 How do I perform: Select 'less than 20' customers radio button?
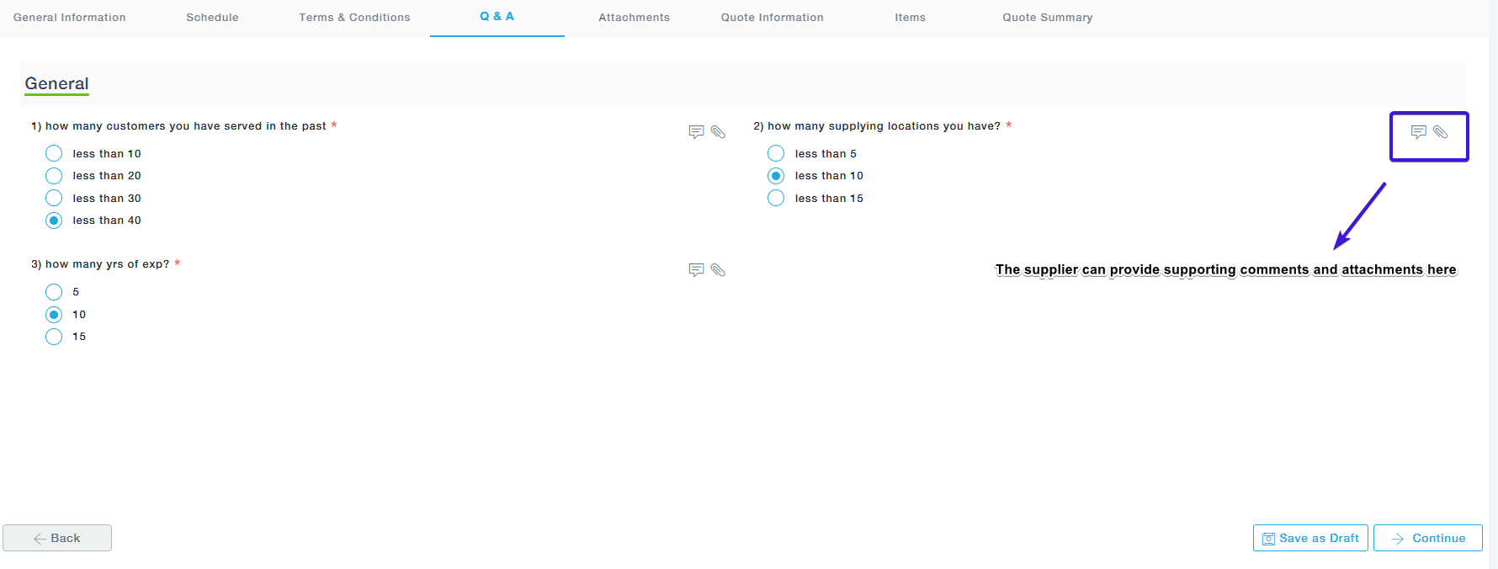(54, 176)
